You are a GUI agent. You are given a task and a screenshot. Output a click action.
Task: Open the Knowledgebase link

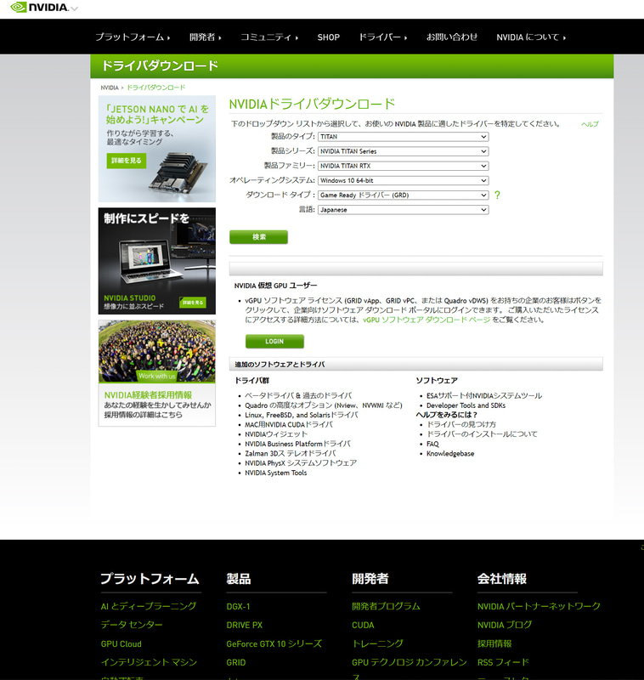pos(450,454)
